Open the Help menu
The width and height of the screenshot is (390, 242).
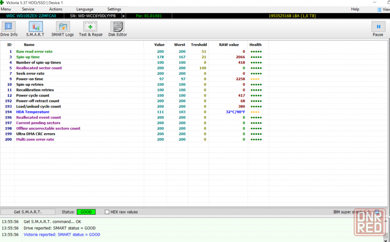click(x=355, y=9)
